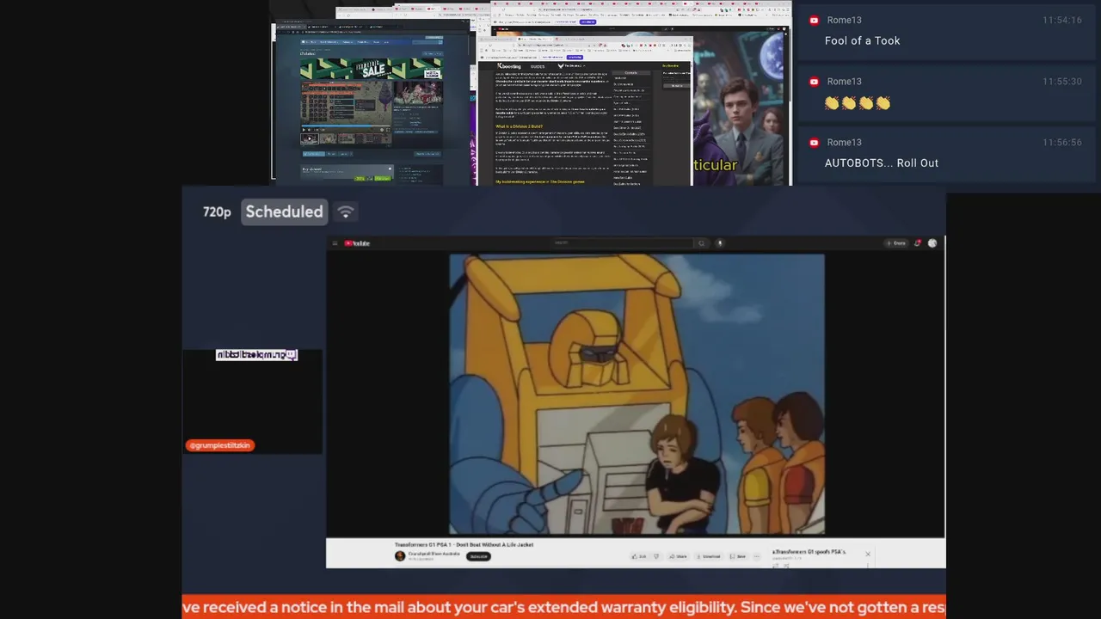Click the Steam SALE banner thumbnail
Image resolution: width=1101 pixels, height=619 pixels.
click(371, 69)
